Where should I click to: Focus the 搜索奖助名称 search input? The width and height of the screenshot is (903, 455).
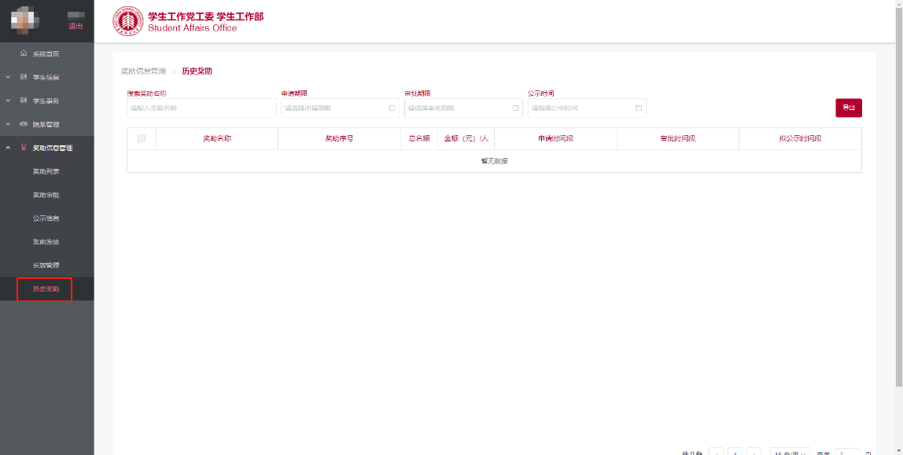point(201,108)
